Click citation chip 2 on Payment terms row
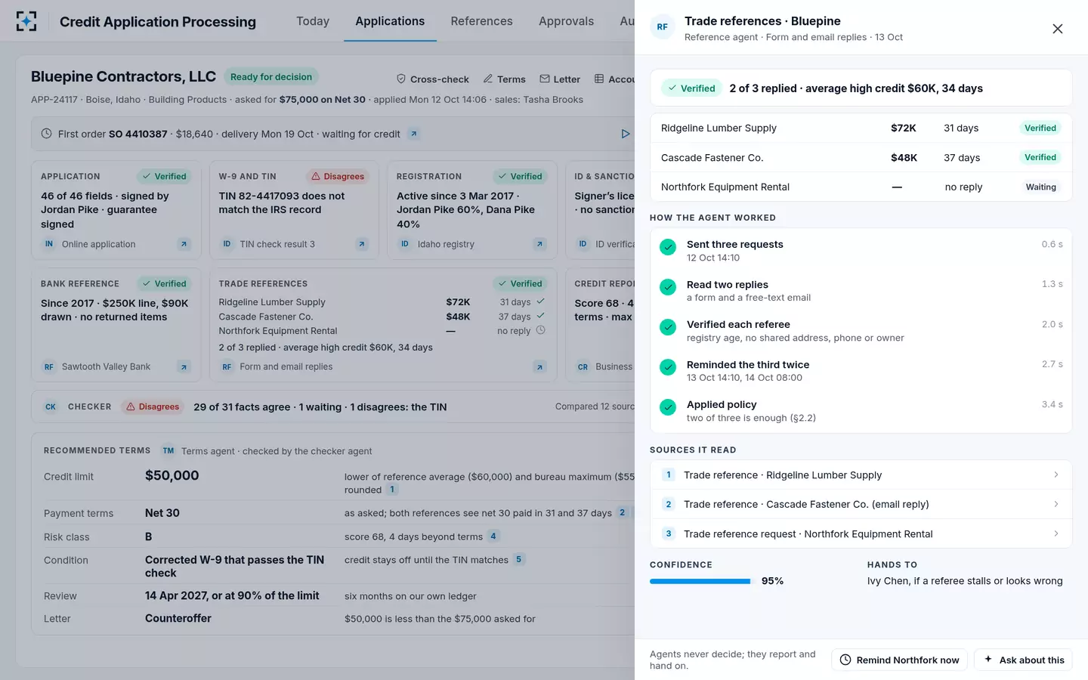This screenshot has height=680, width=1088. click(622, 512)
